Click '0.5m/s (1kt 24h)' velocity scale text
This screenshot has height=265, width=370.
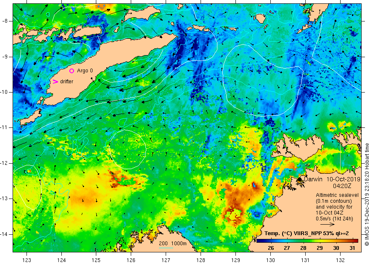[334, 219]
